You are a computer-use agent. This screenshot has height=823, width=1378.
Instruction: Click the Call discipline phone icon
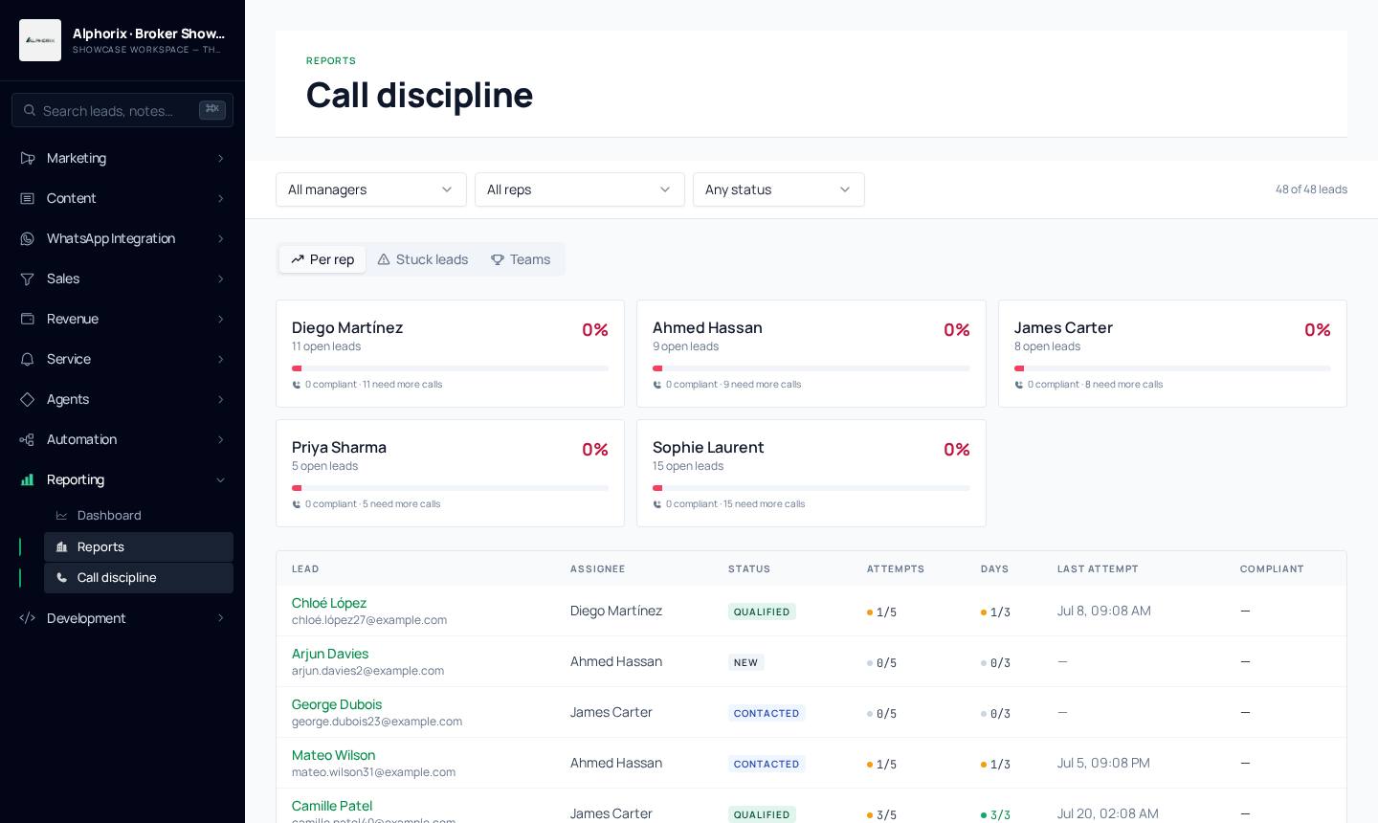point(62,578)
